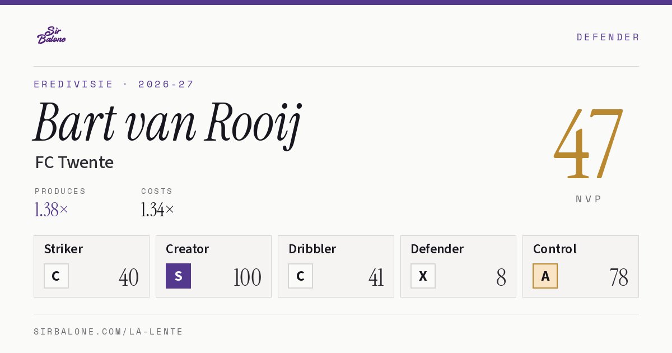
Task: Click the Striker score of 40
Action: [129, 277]
